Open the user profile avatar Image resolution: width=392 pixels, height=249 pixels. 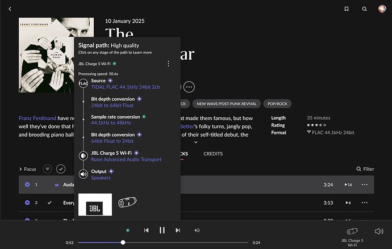pos(382,9)
